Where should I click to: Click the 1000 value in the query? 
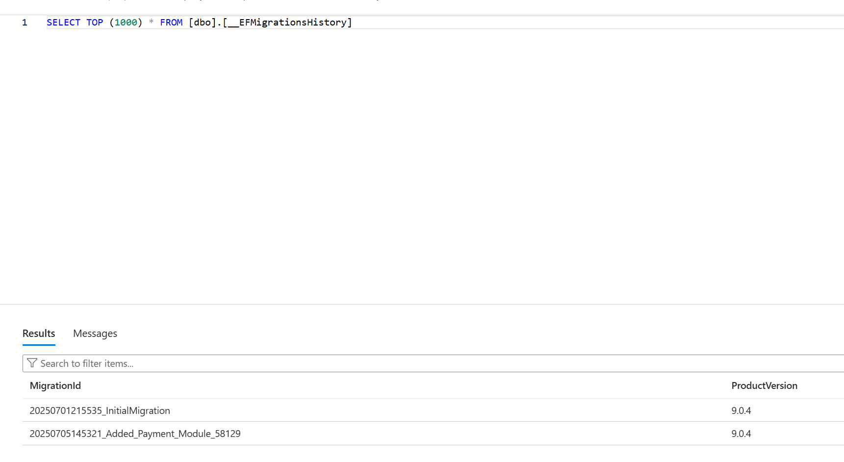click(x=126, y=23)
